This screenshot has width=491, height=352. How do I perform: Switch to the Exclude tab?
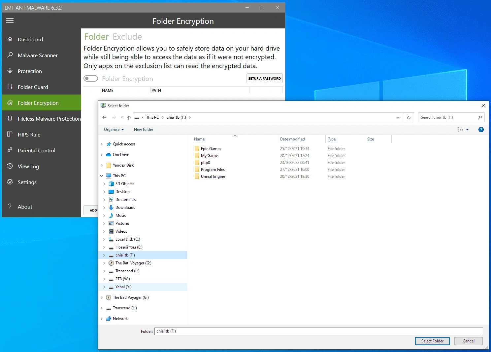[x=127, y=37]
